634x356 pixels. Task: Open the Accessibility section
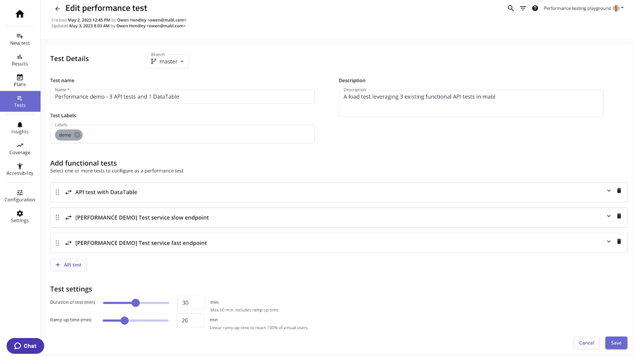pos(20,169)
